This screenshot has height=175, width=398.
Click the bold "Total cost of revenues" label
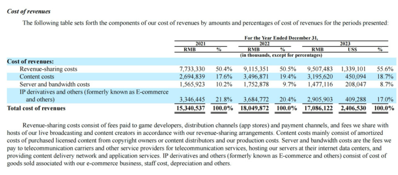coord(36,108)
